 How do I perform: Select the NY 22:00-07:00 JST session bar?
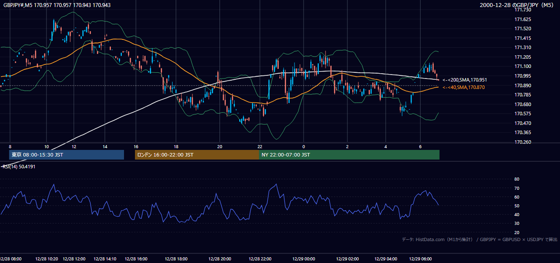pyautogui.click(x=349, y=155)
